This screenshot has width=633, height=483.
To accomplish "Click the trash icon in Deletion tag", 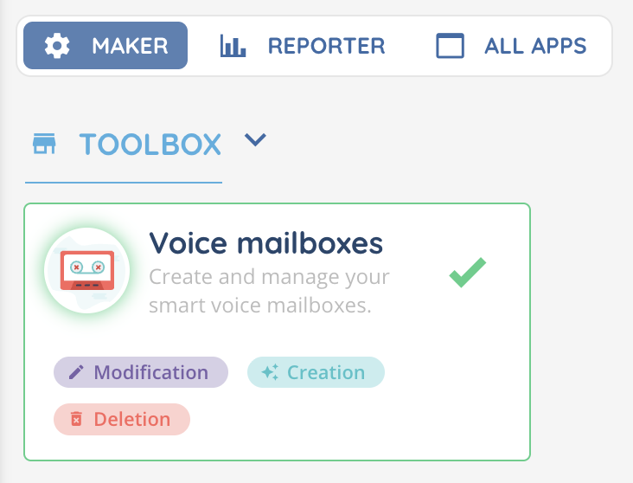I will (x=76, y=419).
